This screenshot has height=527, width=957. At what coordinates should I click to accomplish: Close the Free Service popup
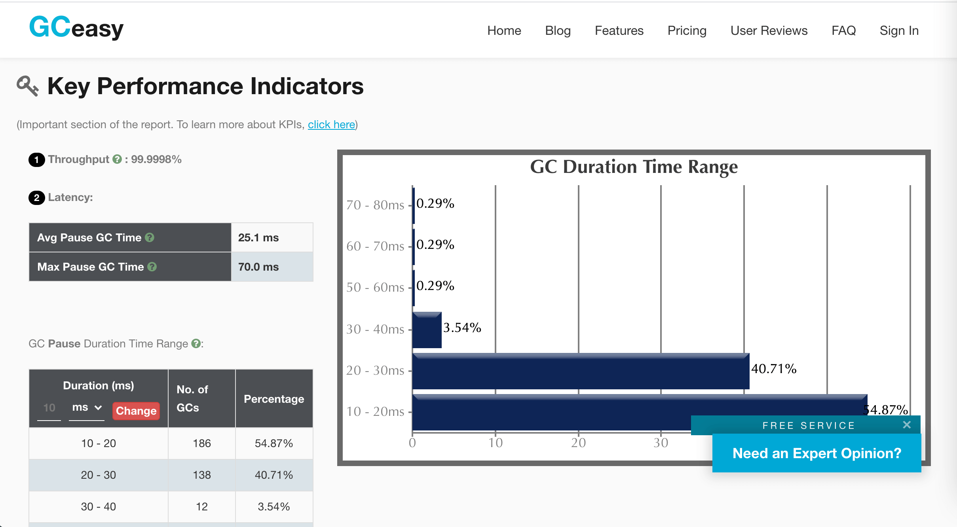click(907, 425)
